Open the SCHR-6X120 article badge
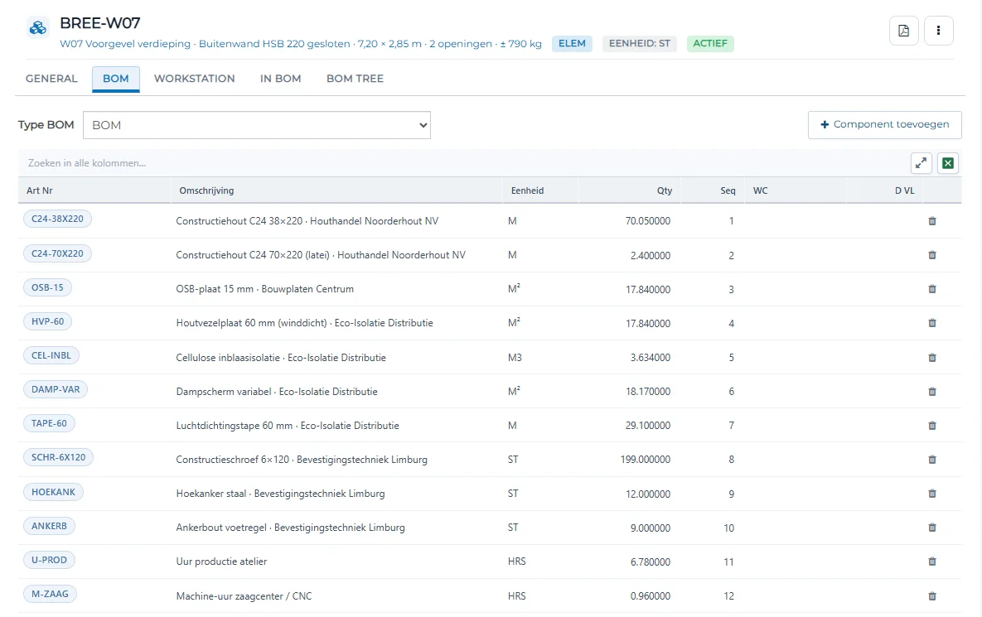The width and height of the screenshot is (982, 617). tap(58, 457)
